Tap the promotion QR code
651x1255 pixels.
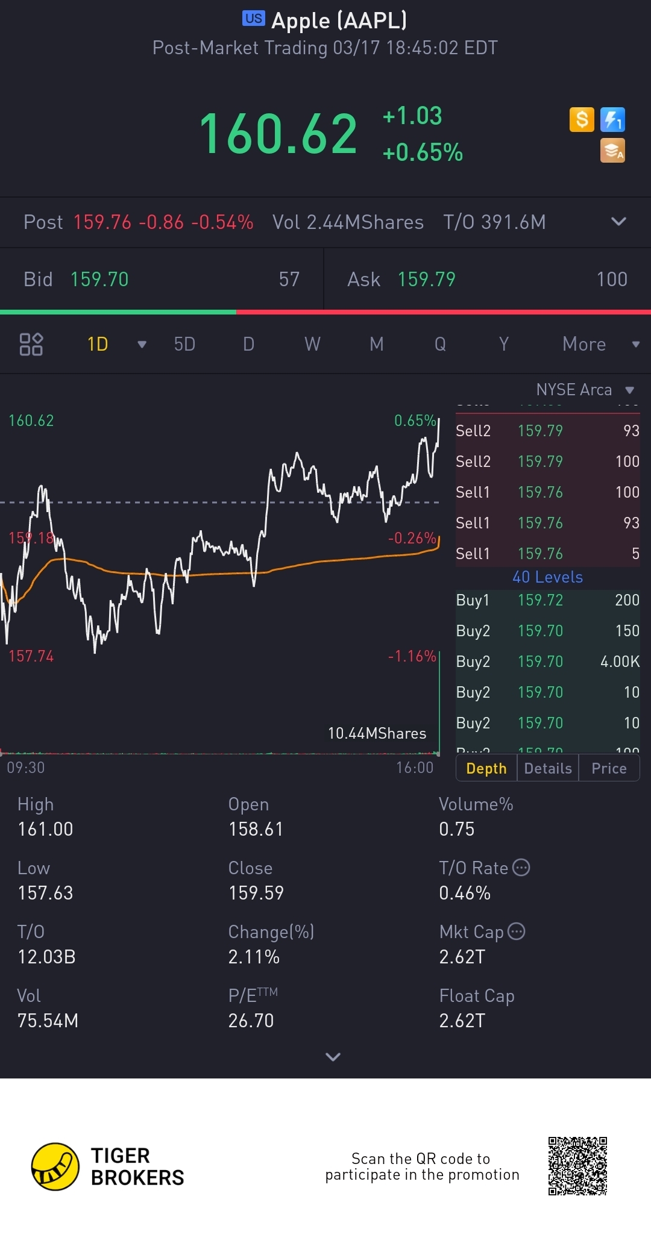point(577,1166)
